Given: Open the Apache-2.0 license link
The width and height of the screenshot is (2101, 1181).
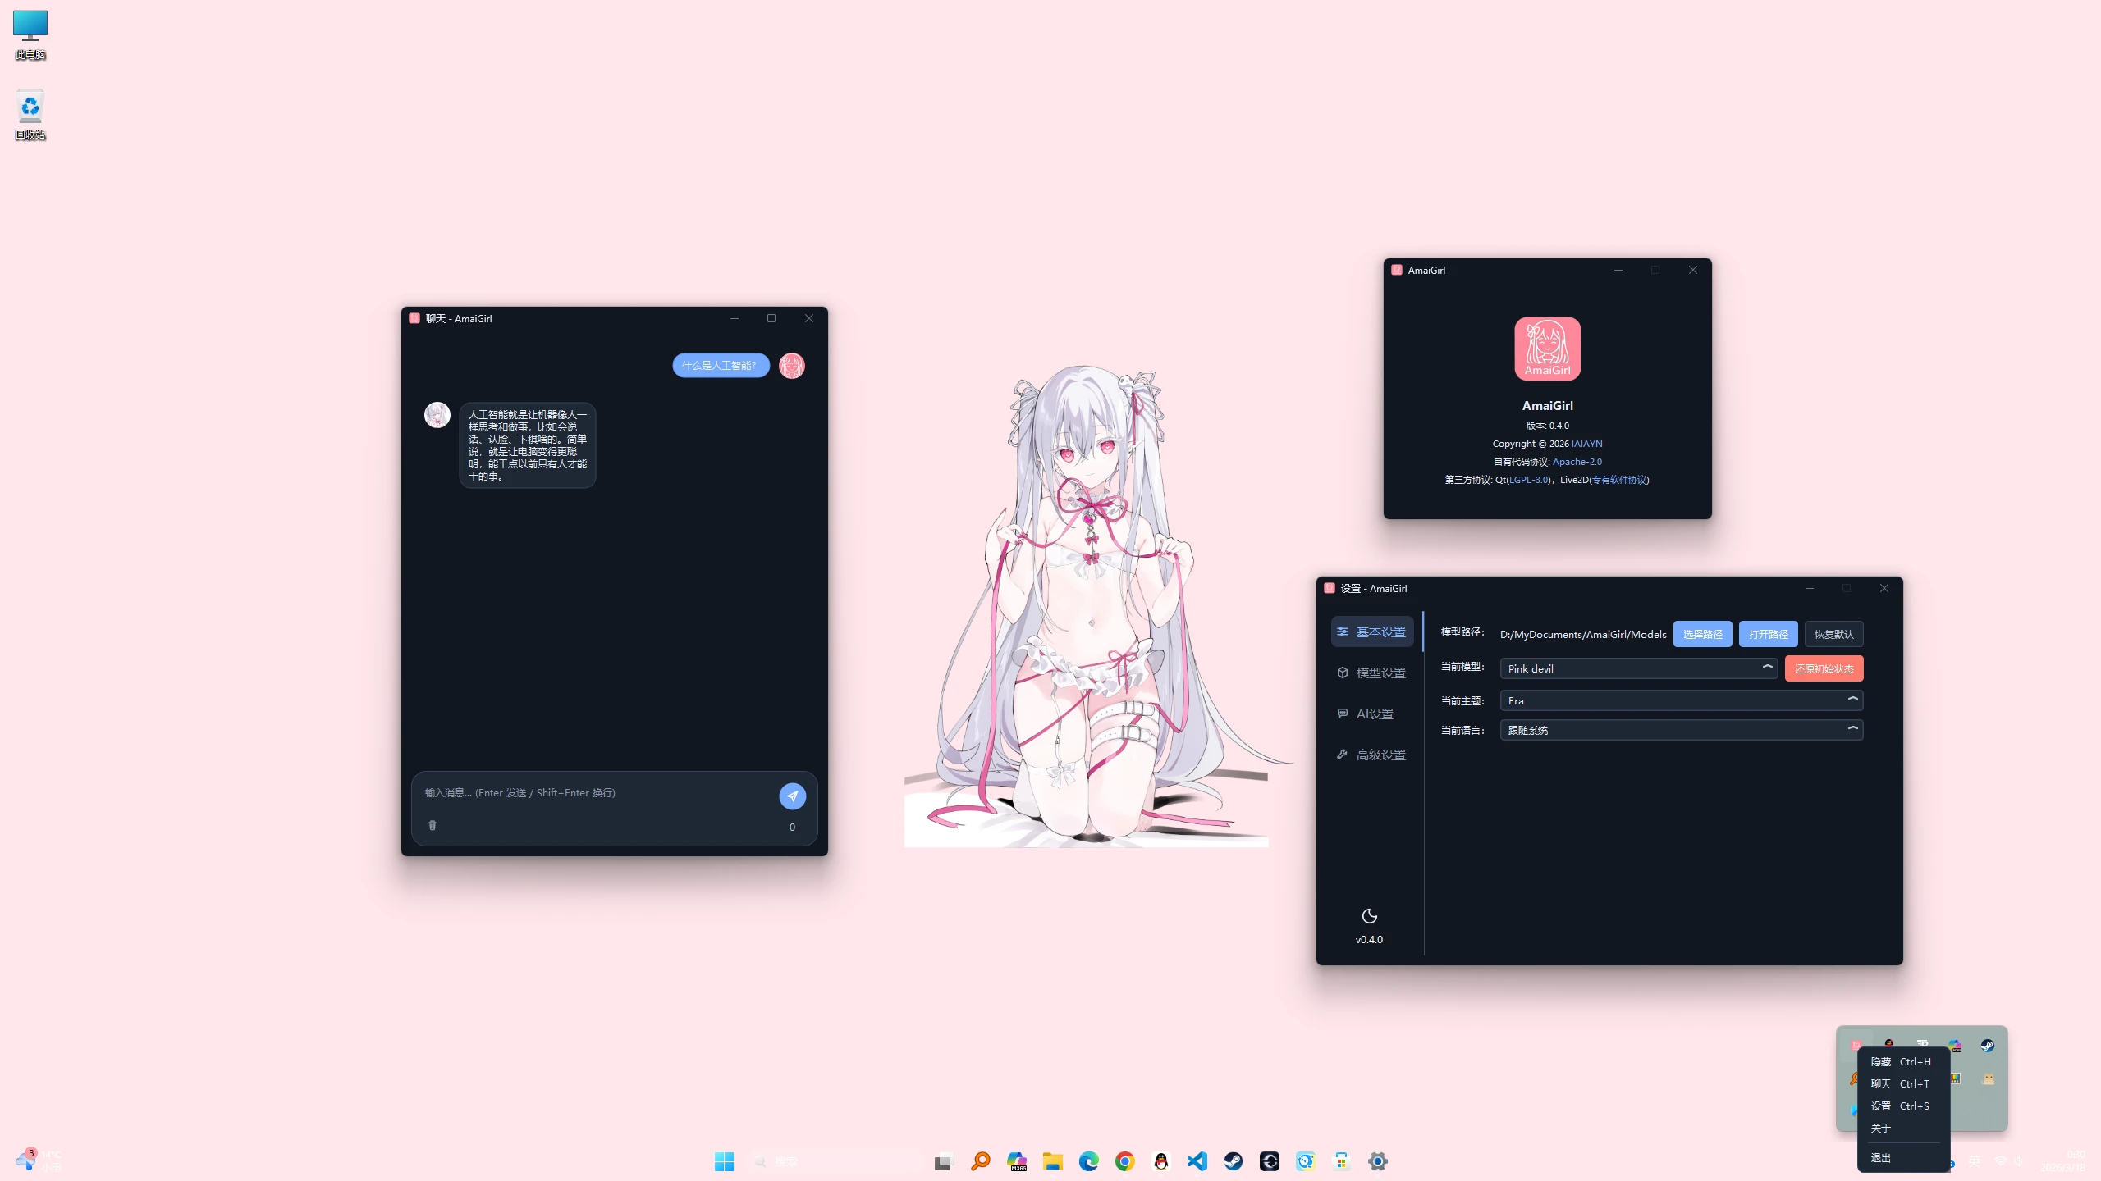Looking at the screenshot, I should point(1577,462).
